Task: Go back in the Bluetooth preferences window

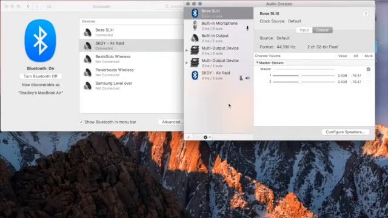Action: (x=28, y=7)
